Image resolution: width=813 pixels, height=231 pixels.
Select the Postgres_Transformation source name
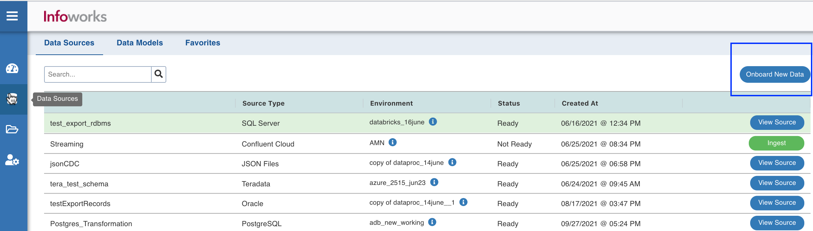(91, 224)
